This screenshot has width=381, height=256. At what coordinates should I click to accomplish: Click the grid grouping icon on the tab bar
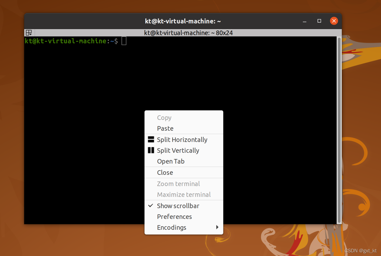coord(29,32)
